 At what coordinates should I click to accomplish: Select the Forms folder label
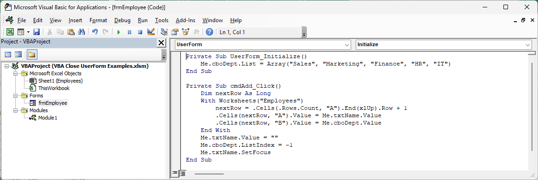click(x=36, y=96)
